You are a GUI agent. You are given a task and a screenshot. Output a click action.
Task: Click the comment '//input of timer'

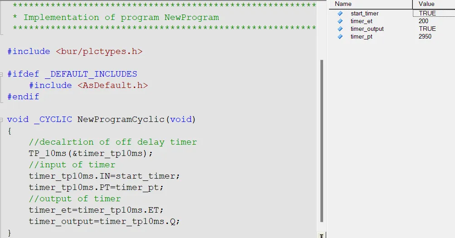pyautogui.click(x=72, y=165)
